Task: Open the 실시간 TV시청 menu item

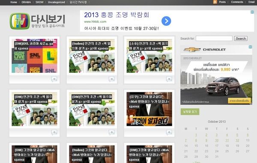Action: 78,2
